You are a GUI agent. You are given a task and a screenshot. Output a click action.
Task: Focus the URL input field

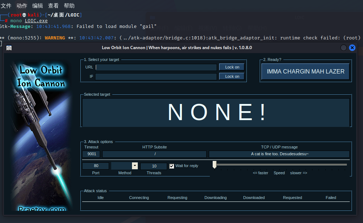[156, 67]
